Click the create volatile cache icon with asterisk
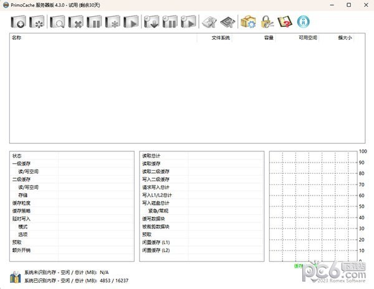The image size is (374, 289). 37,22
